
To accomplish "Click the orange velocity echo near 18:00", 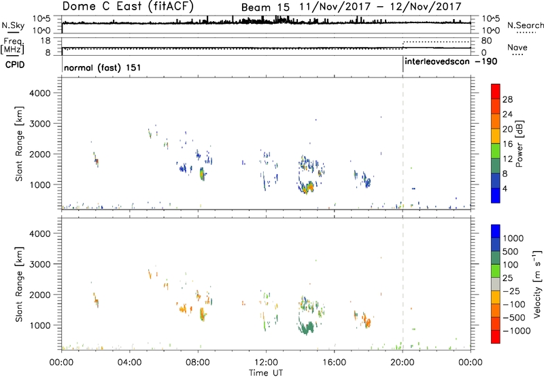I will tap(367, 322).
